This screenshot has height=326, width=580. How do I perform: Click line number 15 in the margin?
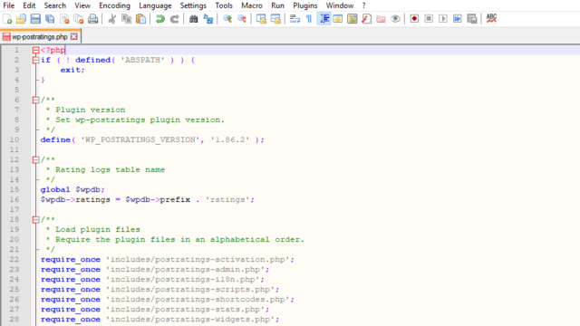[x=14, y=189]
